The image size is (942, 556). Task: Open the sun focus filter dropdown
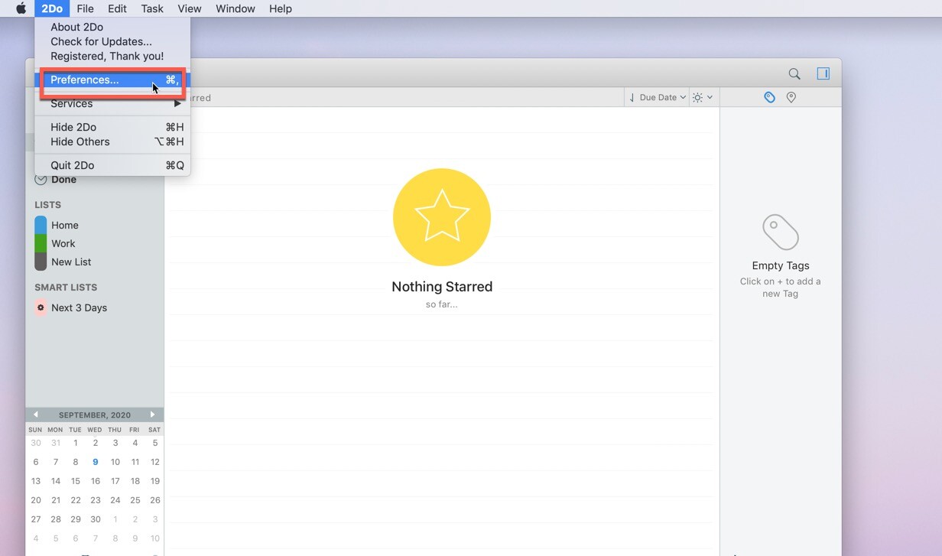point(702,97)
